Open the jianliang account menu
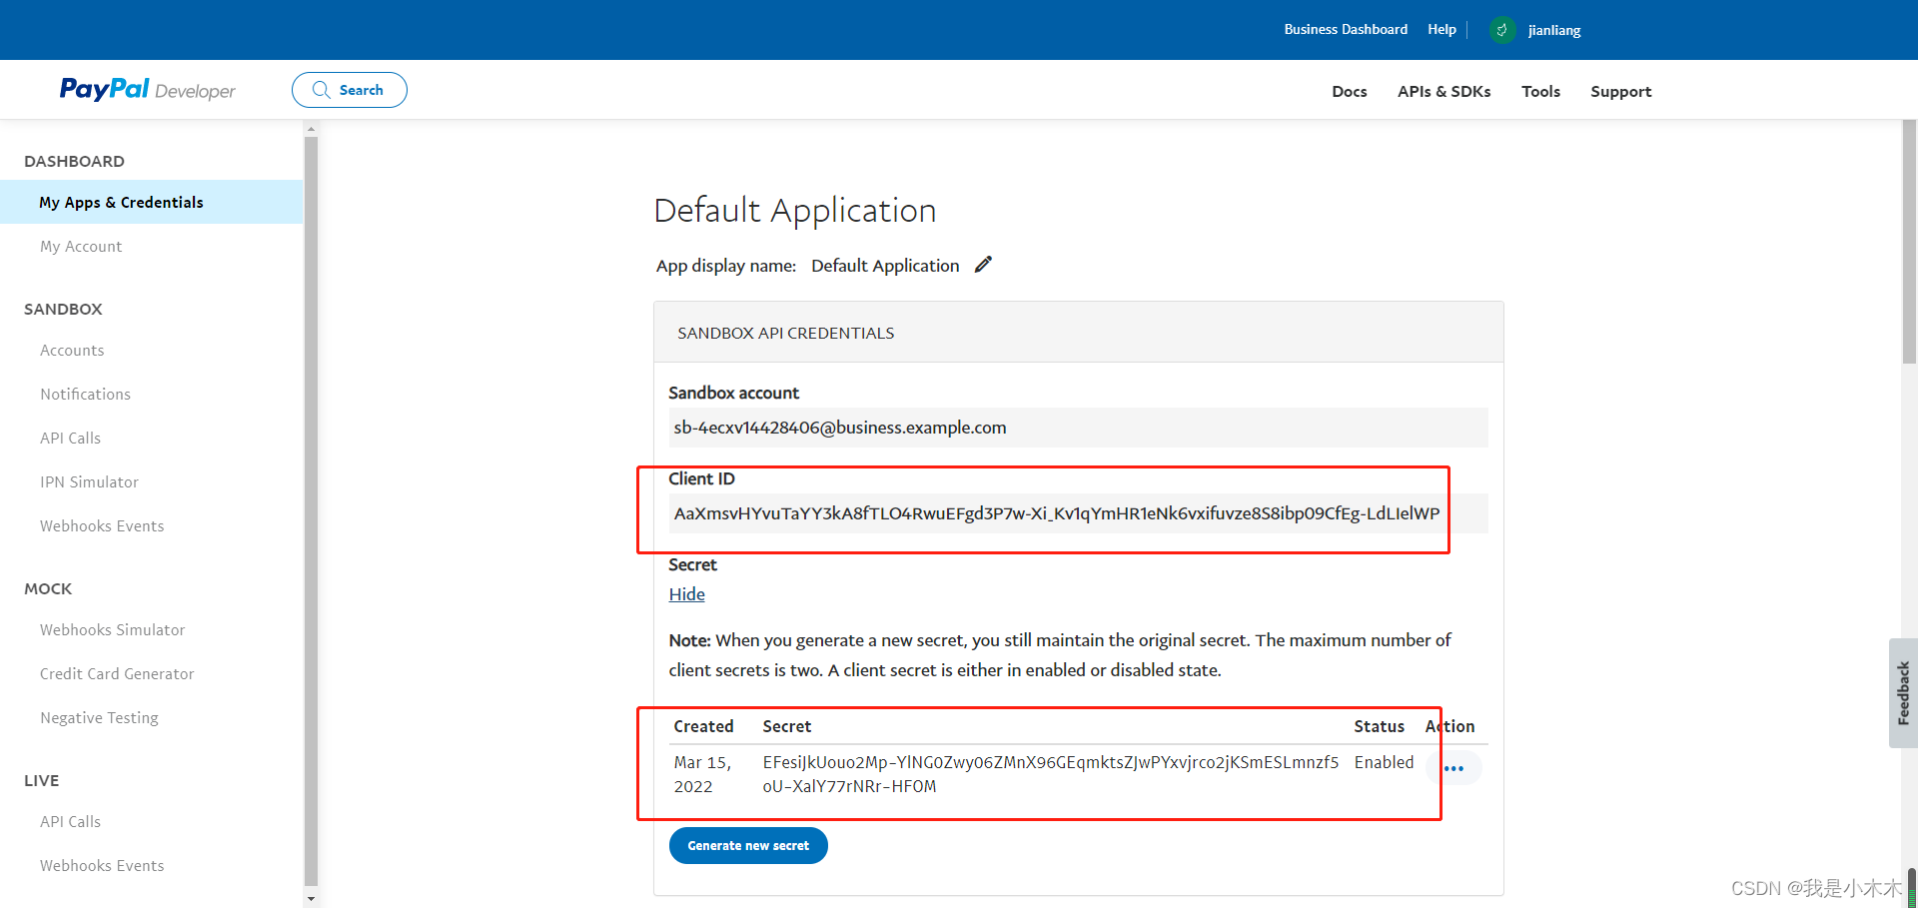This screenshot has height=908, width=1918. [1554, 30]
